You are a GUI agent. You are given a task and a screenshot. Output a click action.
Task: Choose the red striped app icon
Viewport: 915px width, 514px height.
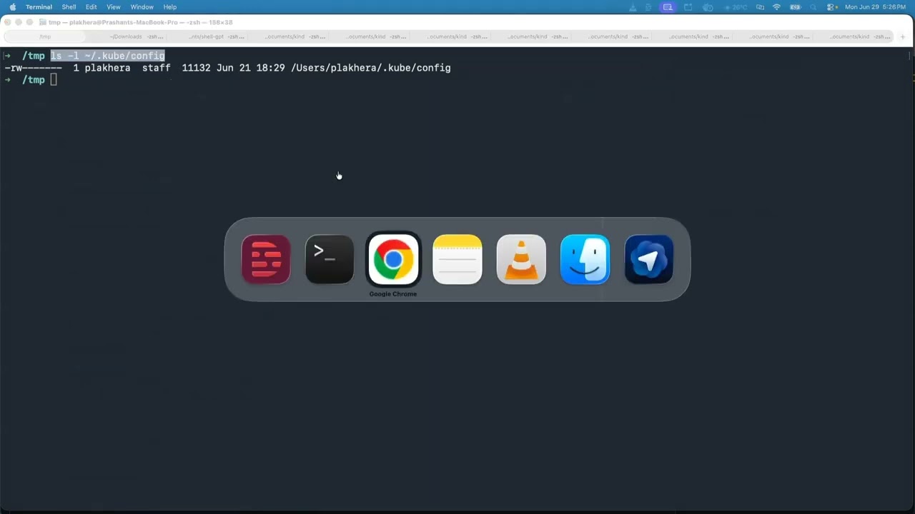point(266,259)
